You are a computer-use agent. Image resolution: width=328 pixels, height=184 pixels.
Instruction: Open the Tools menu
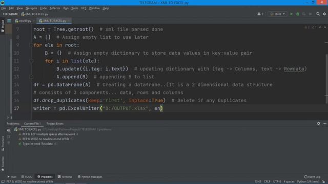[x=75, y=8]
